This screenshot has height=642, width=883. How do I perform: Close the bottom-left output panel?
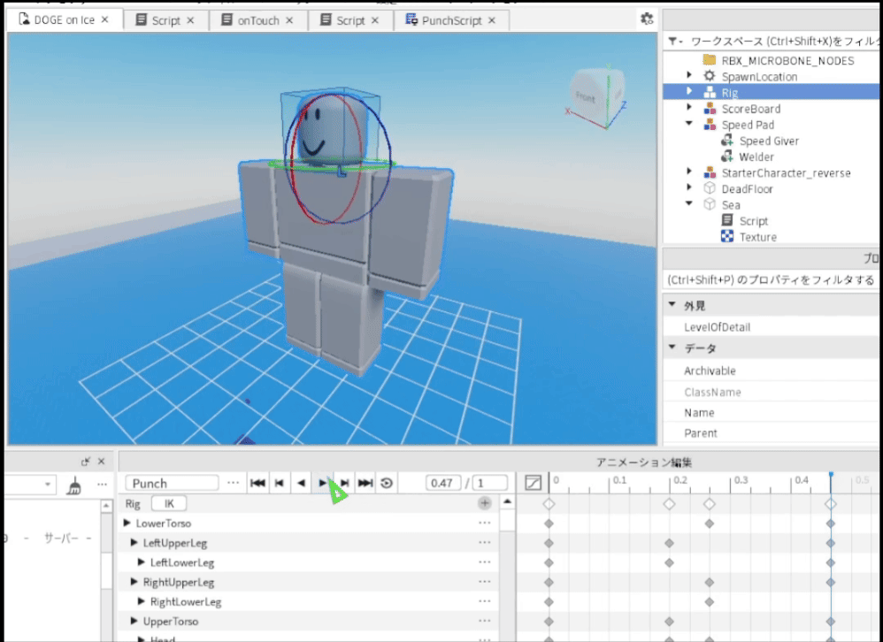click(x=102, y=462)
